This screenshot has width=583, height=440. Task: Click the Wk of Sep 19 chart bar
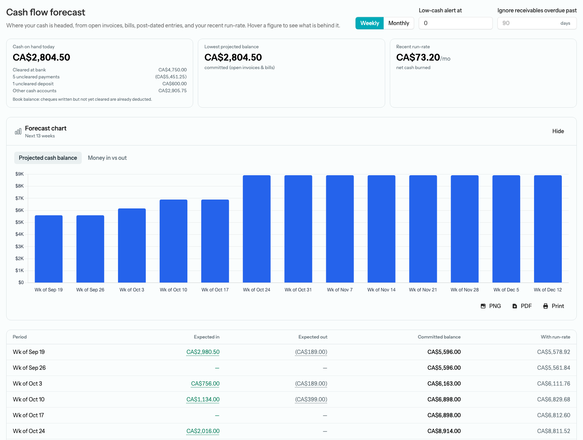click(49, 249)
